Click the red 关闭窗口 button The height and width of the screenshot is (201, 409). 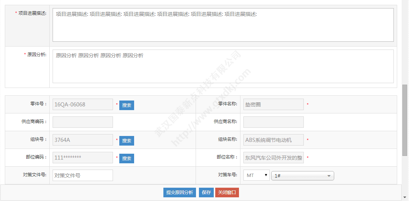[x=227, y=193]
